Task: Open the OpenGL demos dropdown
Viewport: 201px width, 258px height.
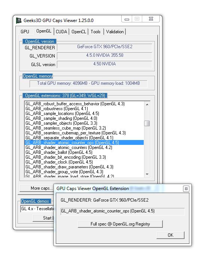Action: (37, 209)
